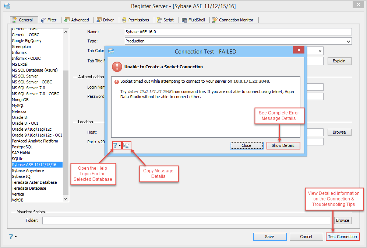Click the Register Server window app icon
Image resolution: width=367 pixels, height=248 pixels.
click(x=7, y=6)
